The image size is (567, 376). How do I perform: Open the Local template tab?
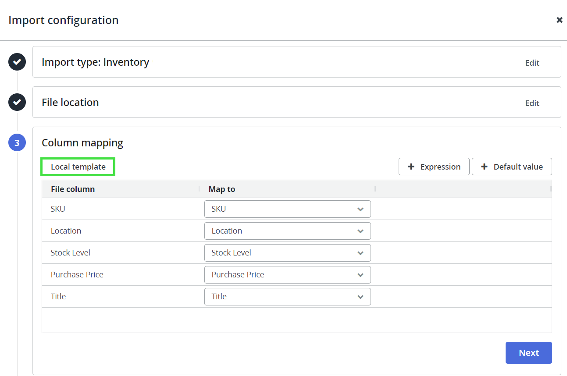coord(78,167)
